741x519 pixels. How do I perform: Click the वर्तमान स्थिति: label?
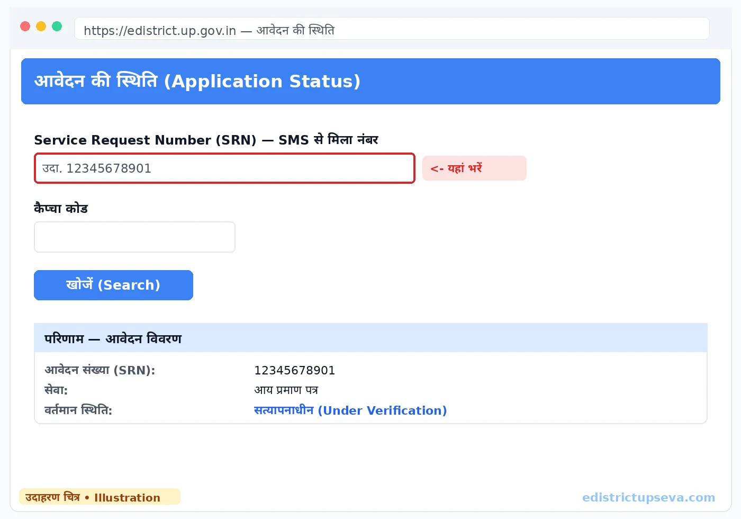pos(78,410)
